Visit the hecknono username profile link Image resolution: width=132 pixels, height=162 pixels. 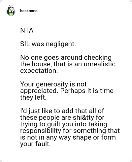coord(29,11)
